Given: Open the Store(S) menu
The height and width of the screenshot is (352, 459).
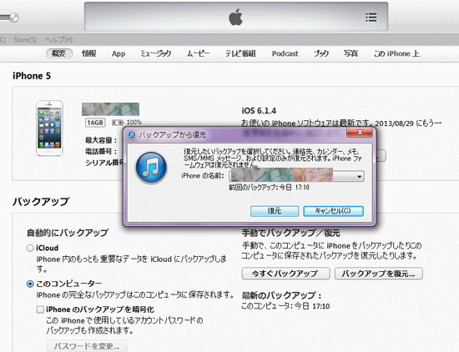Looking at the screenshot, I should click(25, 40).
